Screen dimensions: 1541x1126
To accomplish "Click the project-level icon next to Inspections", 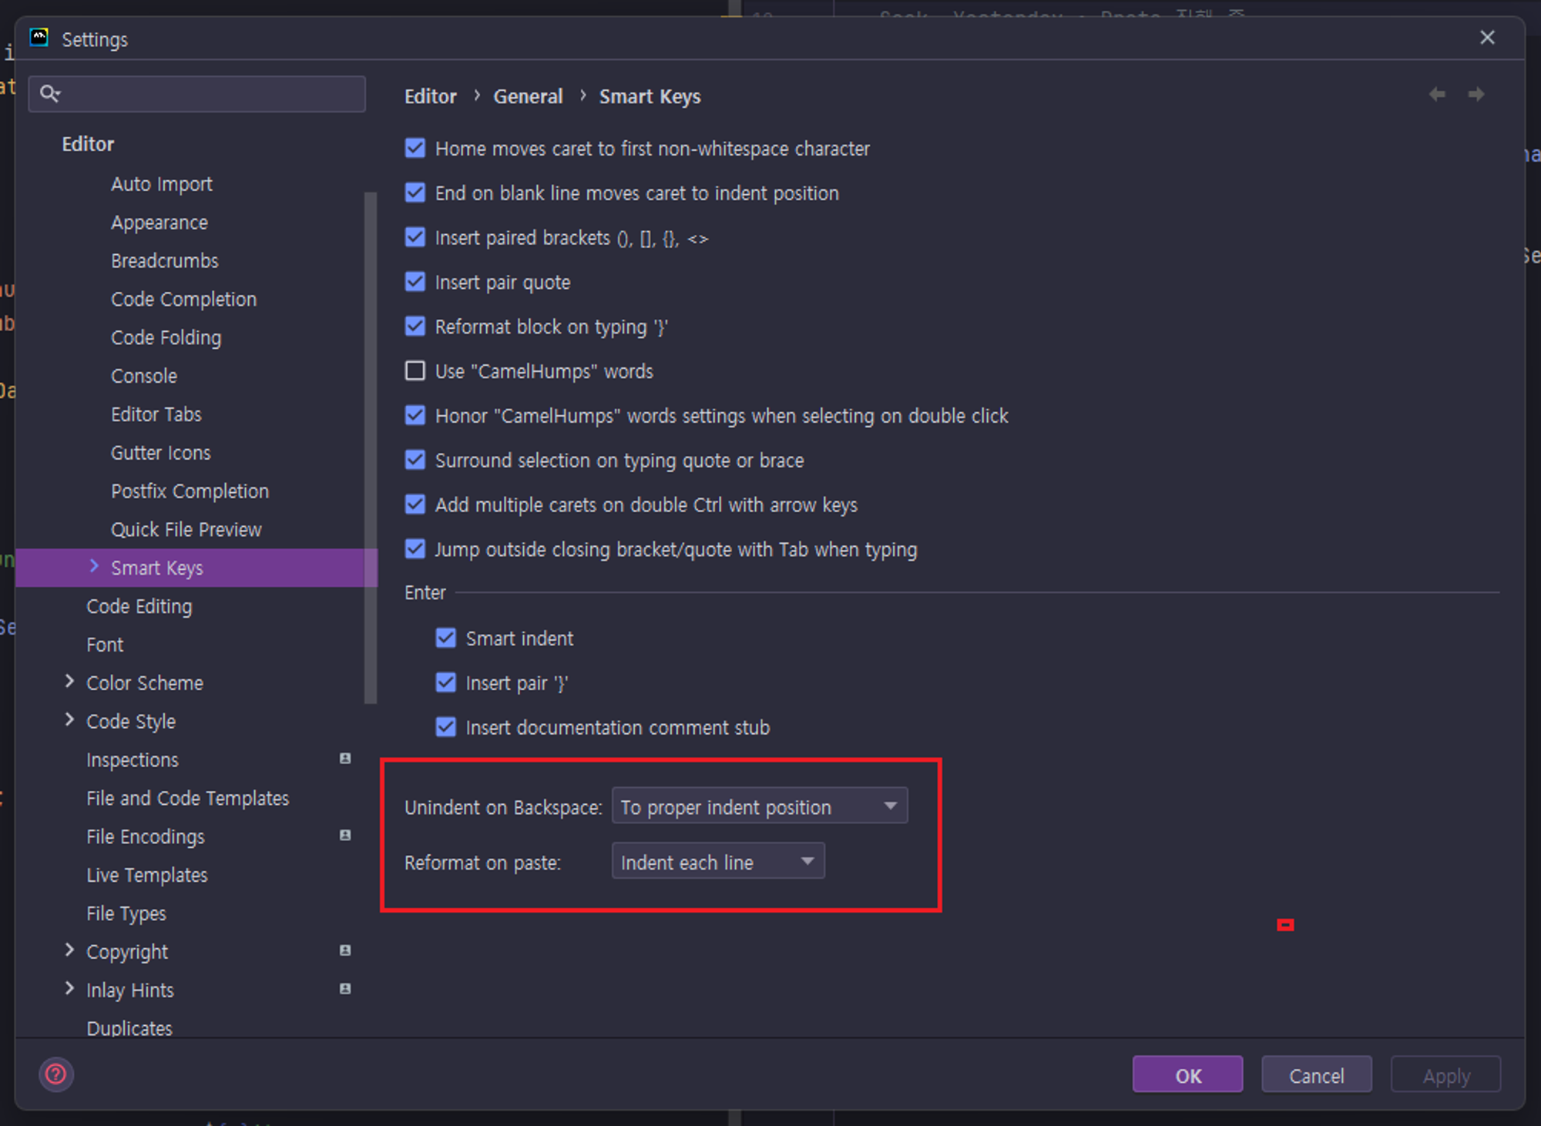I will (x=345, y=759).
